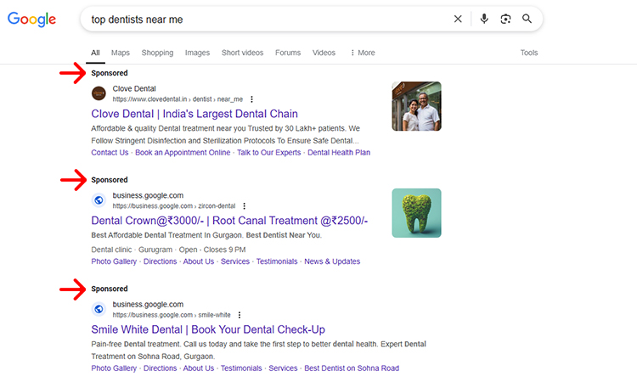
Task: Open three-dot menu for zircon-dental ad
Action: point(244,205)
